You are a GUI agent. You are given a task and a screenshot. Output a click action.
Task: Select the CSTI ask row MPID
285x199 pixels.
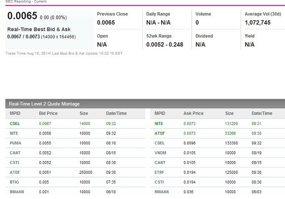tap(159, 182)
